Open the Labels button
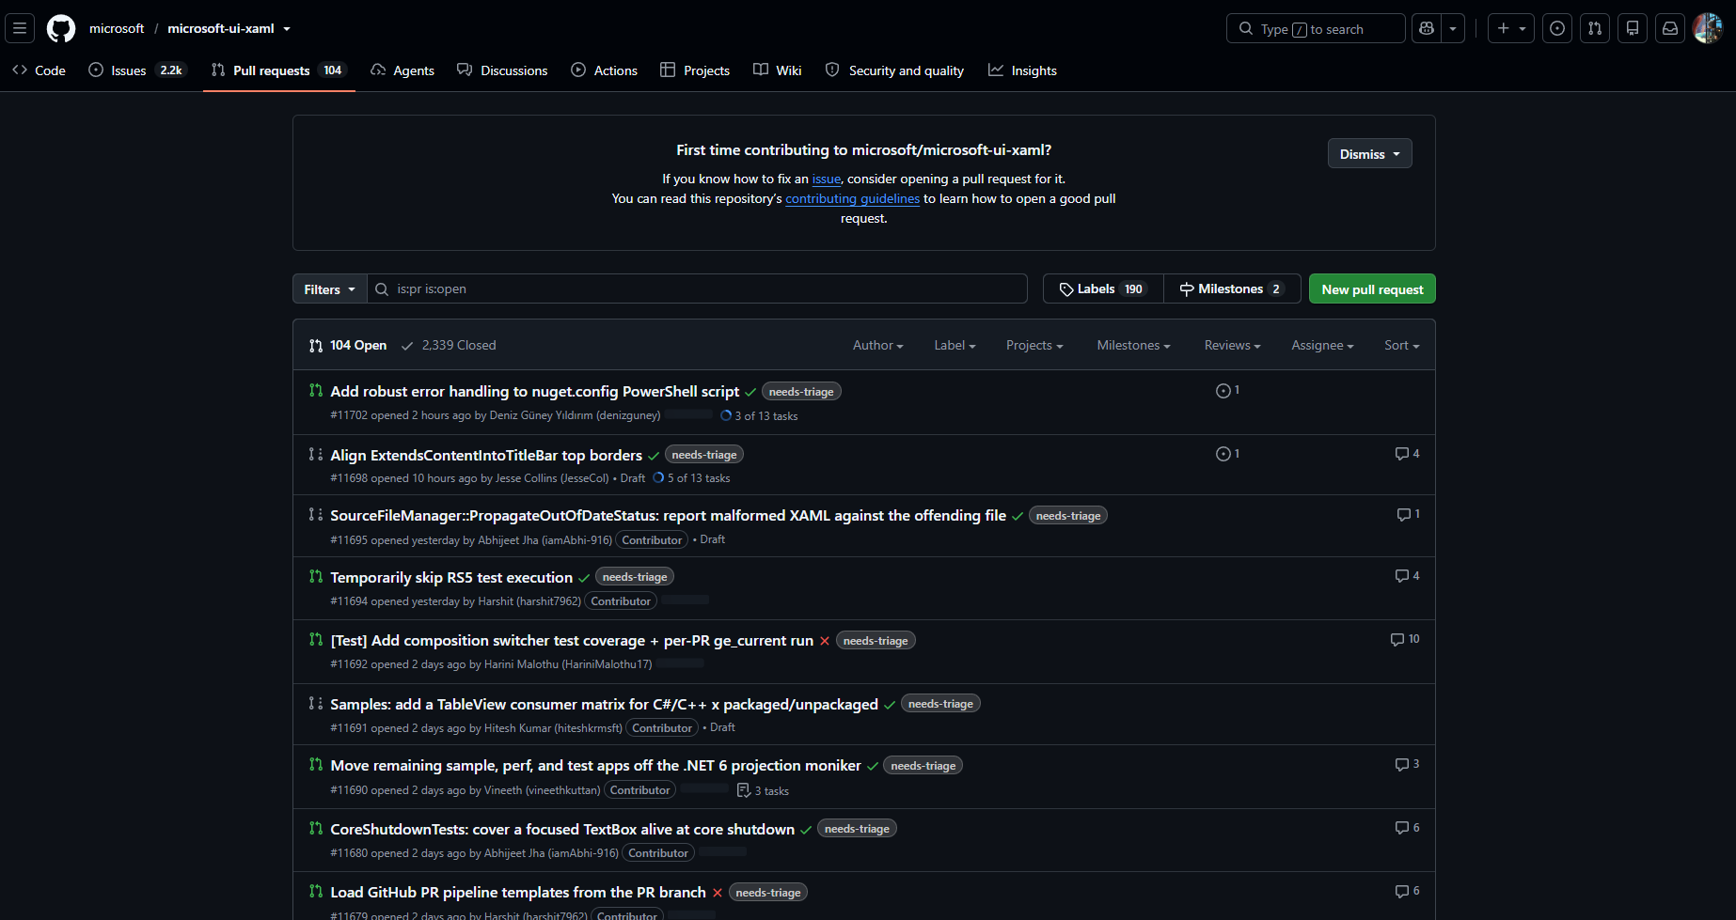The height and width of the screenshot is (920, 1736). tap(1102, 289)
